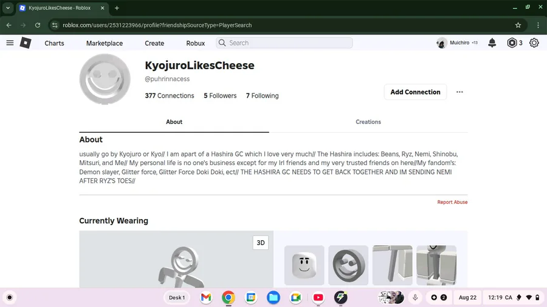Open the Aug 22 calendar date
The width and height of the screenshot is (547, 307).
467,297
